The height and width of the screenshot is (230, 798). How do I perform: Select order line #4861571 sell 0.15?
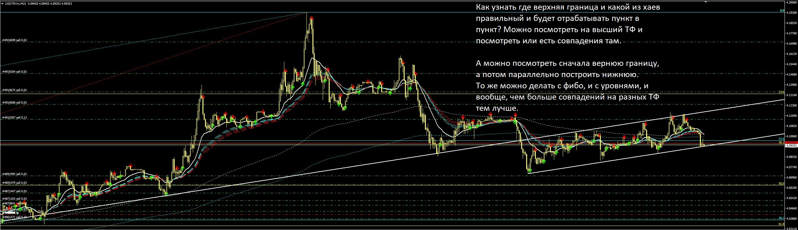tap(15, 217)
